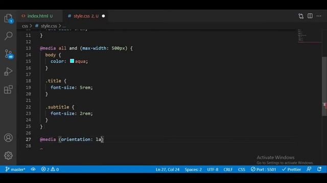Expand the breadcrumb ellipsis symbol
Viewport: 327px width, 183px height.
(64, 26)
